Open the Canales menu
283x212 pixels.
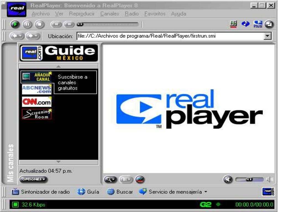pos(110,14)
